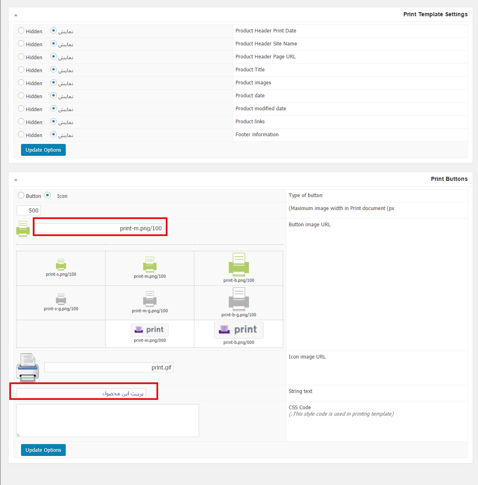This screenshot has height=485, width=478.
Task: Select the small green print-s.png/100 icon
Action: tap(61, 265)
